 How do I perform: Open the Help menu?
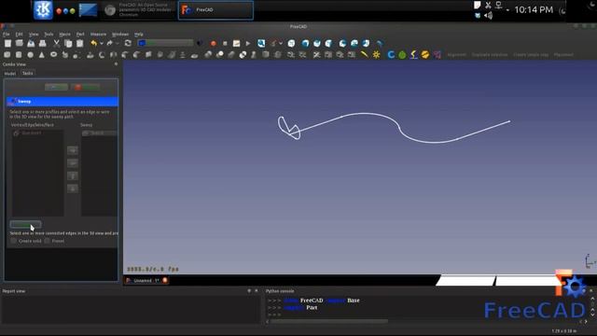click(x=139, y=35)
